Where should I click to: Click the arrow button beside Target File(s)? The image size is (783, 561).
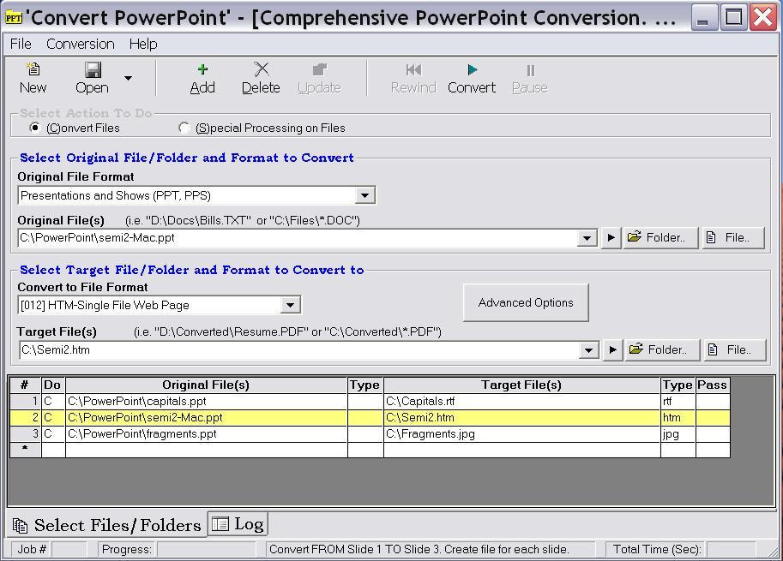point(612,350)
